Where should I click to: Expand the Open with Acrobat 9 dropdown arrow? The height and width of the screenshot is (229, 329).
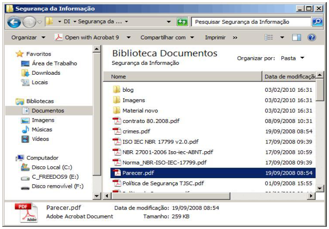pyautogui.click(x=128, y=37)
